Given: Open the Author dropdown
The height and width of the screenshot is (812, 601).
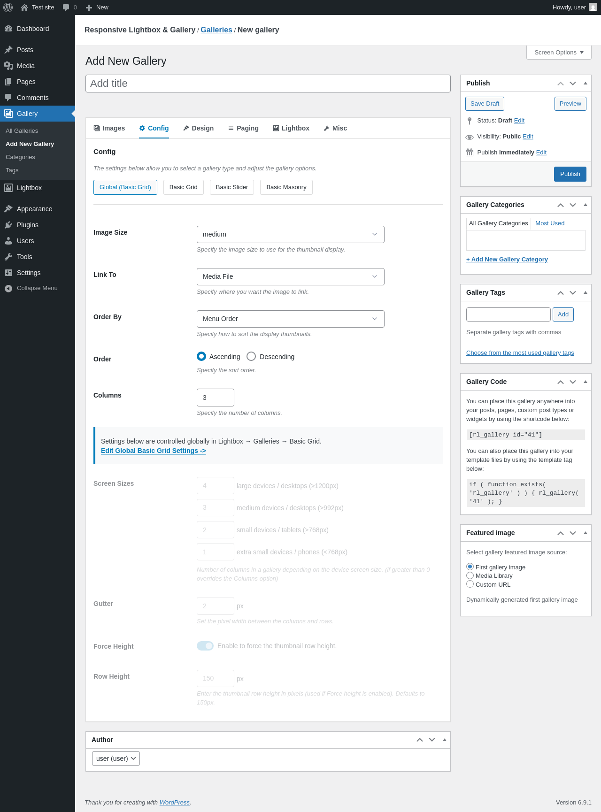Looking at the screenshot, I should [116, 758].
